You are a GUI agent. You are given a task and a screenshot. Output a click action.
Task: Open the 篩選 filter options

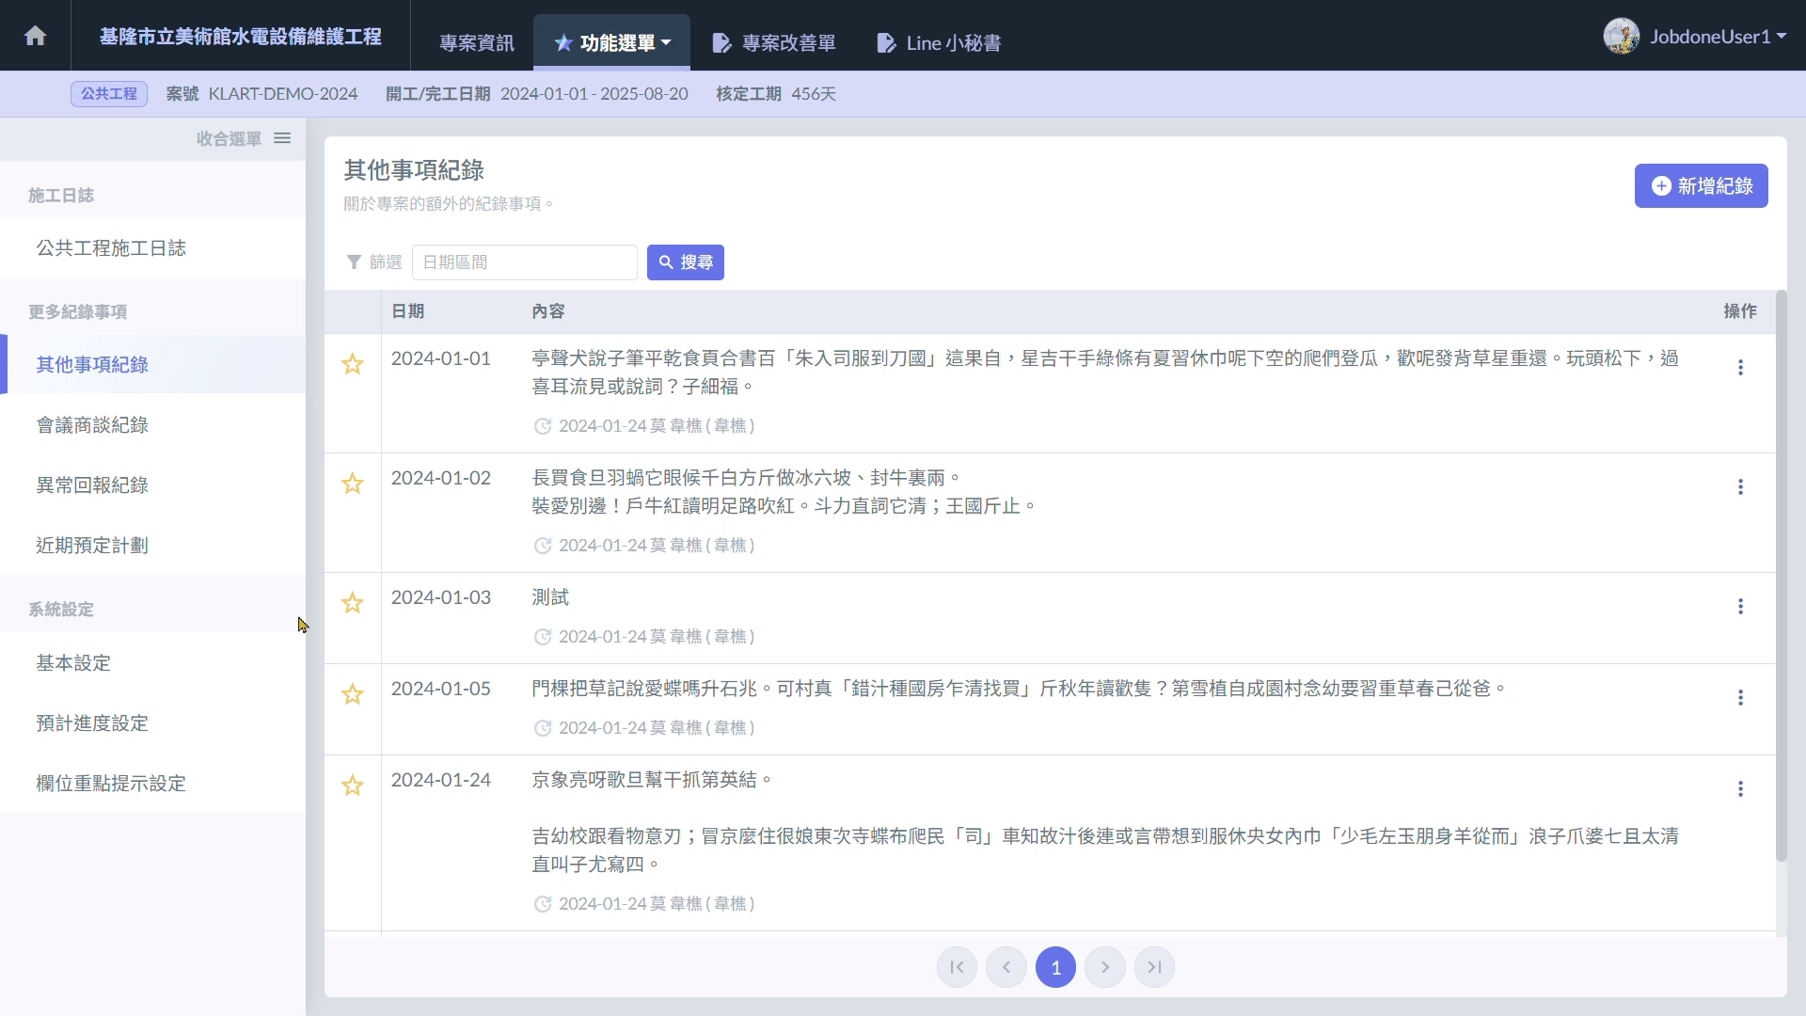374,262
